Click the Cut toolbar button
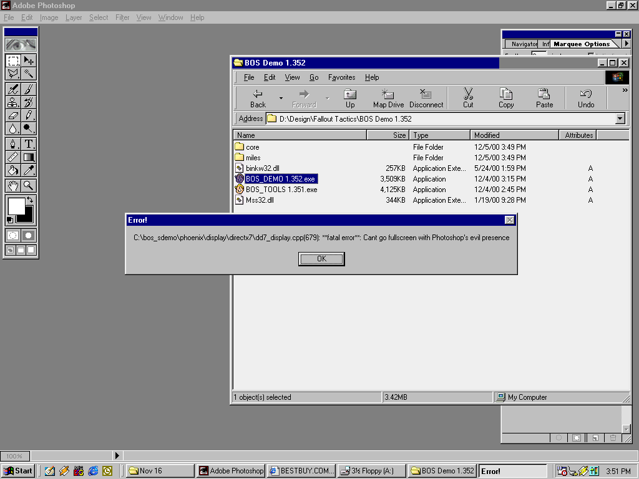This screenshot has width=639, height=479. 468,99
